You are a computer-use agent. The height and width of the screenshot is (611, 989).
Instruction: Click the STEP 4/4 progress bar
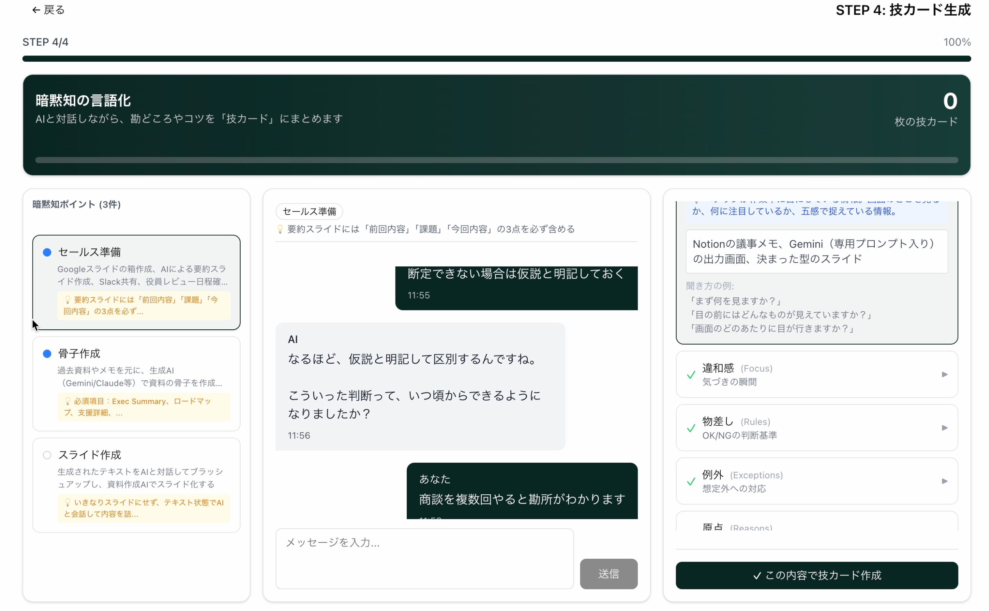click(x=496, y=59)
